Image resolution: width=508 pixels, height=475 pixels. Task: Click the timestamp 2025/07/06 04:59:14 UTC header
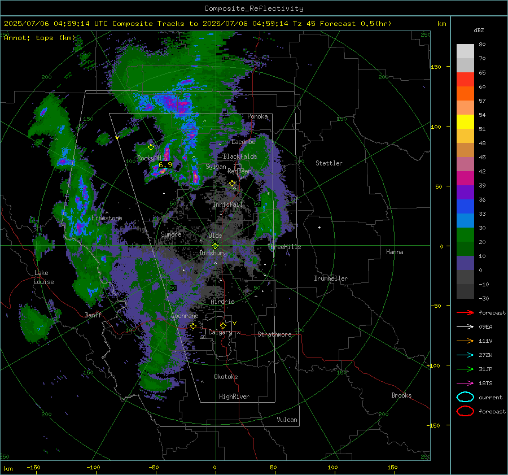click(56, 24)
